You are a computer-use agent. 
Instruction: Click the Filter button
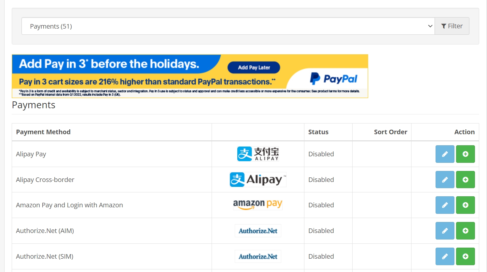pyautogui.click(x=452, y=26)
